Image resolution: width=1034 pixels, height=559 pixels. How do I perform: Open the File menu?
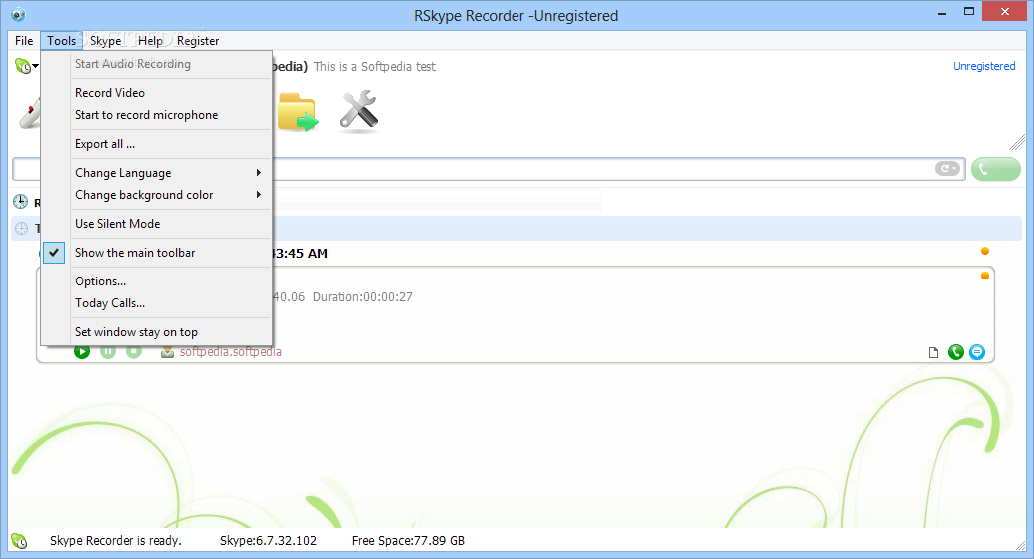[x=24, y=40]
